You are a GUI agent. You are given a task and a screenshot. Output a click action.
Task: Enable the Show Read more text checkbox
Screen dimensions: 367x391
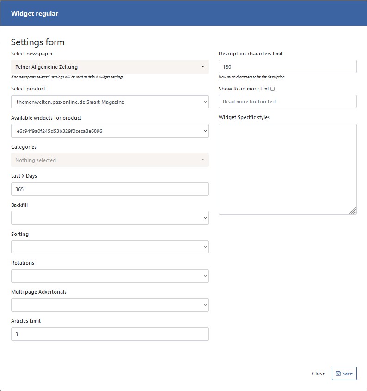click(273, 89)
